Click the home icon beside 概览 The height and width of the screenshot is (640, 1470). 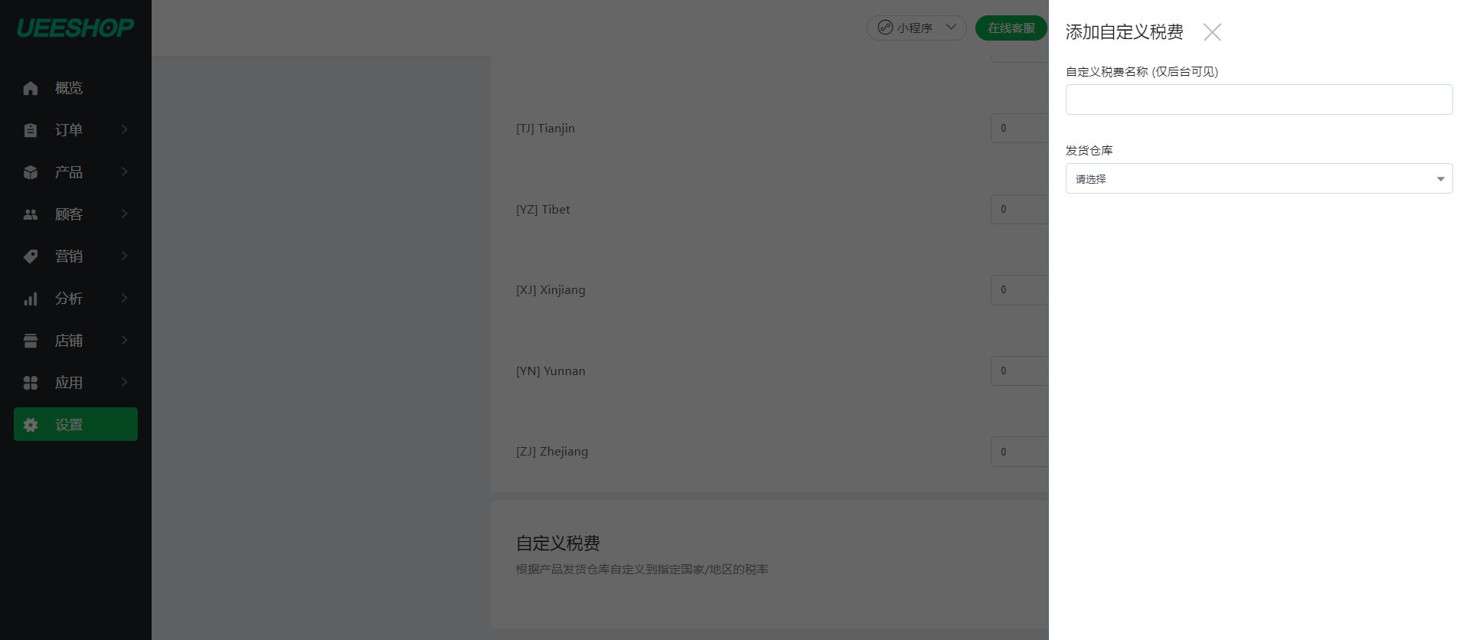click(x=31, y=88)
